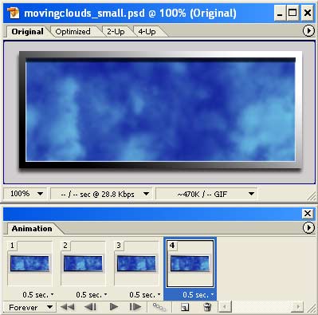Delete the selected frame with trash icon
318x315 pixels.
[x=207, y=307]
